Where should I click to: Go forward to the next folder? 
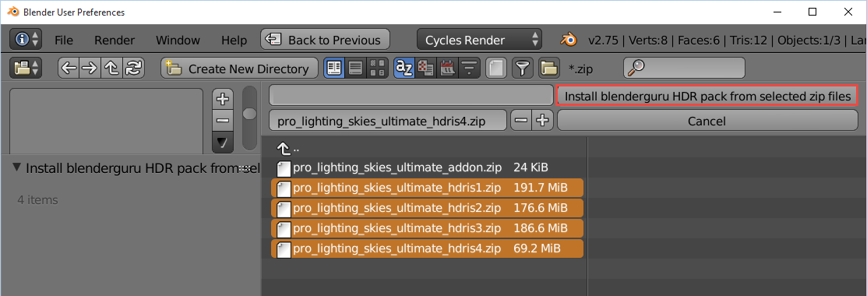[x=90, y=69]
